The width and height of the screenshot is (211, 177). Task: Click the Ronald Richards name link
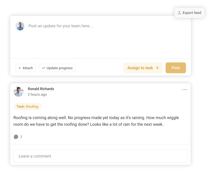pyautogui.click(x=41, y=89)
